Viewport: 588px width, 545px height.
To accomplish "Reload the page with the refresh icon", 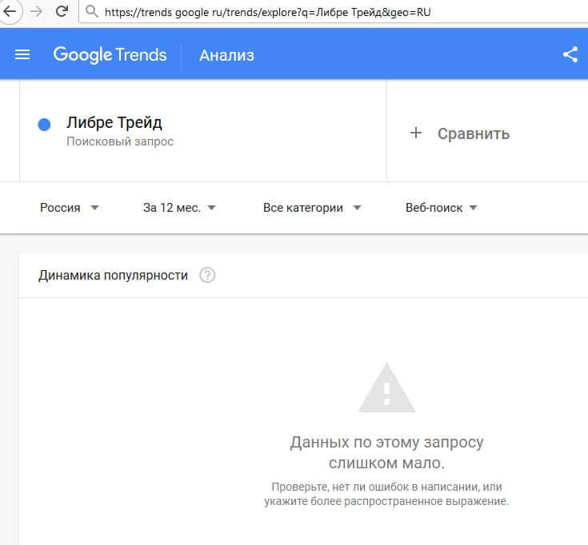I will tap(62, 12).
